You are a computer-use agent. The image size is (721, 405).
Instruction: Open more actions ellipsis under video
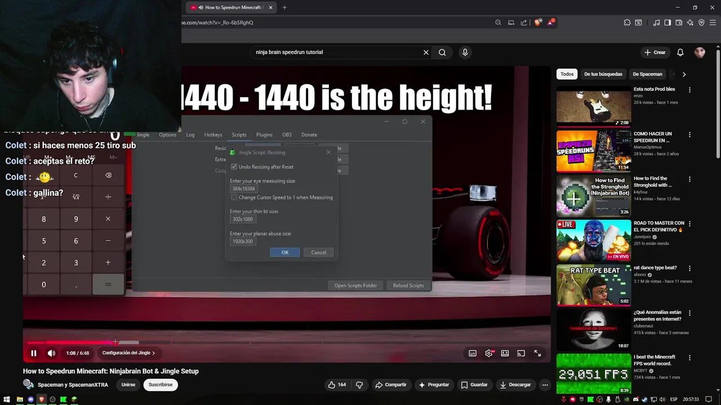point(545,385)
